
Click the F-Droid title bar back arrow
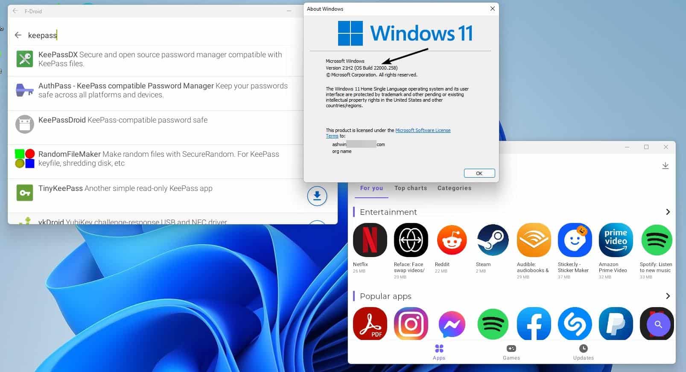15,11
